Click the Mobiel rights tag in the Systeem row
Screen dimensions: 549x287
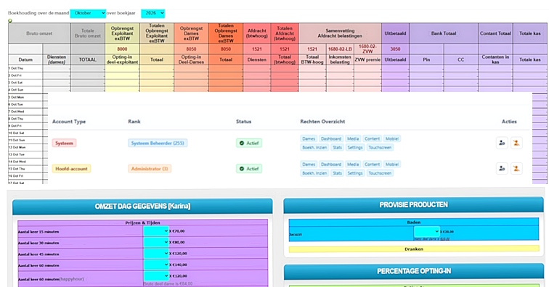[392, 138]
